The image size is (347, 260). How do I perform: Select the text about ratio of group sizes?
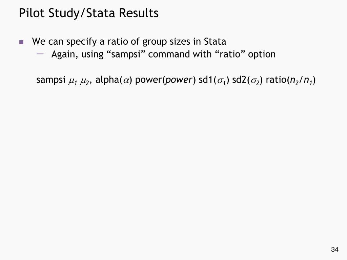pos(129,42)
